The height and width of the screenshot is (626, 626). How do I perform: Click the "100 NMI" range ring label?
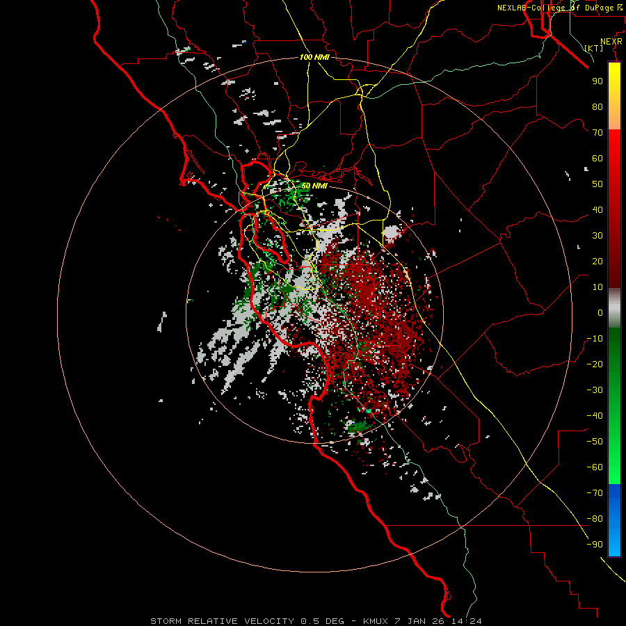[x=314, y=58]
